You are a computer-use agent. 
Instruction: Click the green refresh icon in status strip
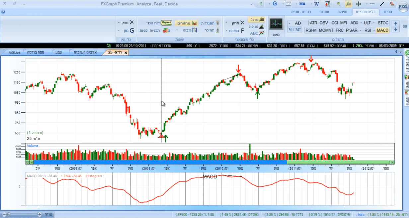(109, 45)
